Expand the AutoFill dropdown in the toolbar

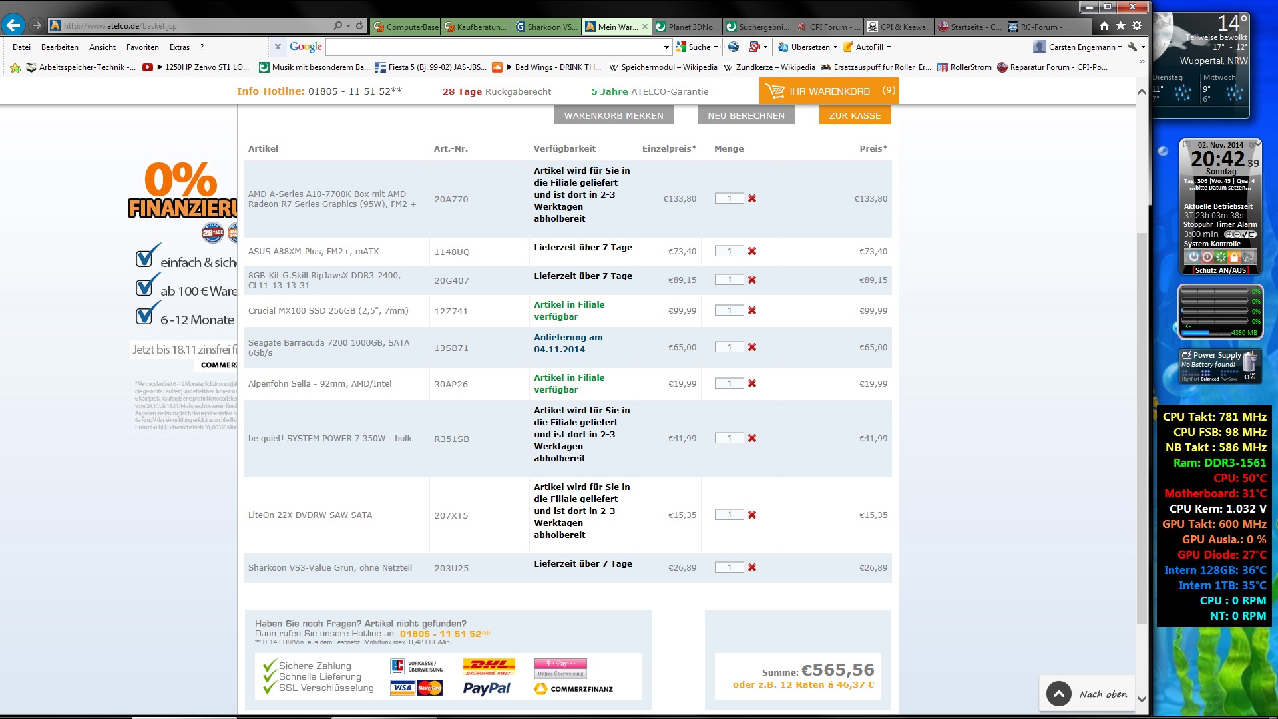(x=889, y=47)
